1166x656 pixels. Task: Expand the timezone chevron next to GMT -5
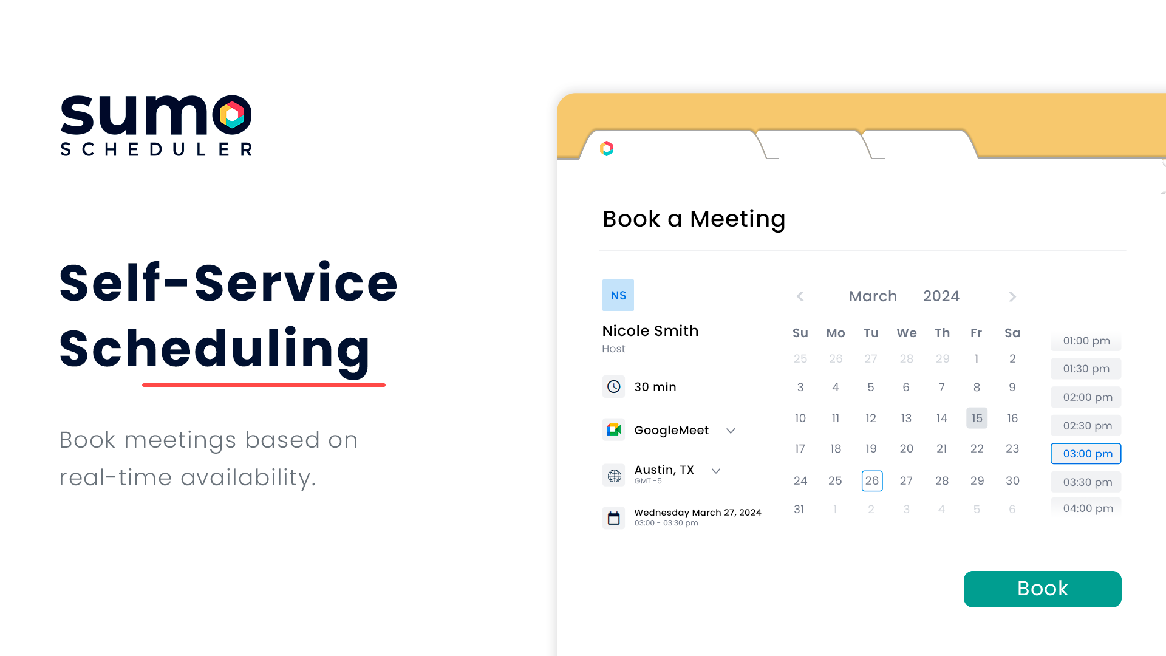[x=716, y=471]
